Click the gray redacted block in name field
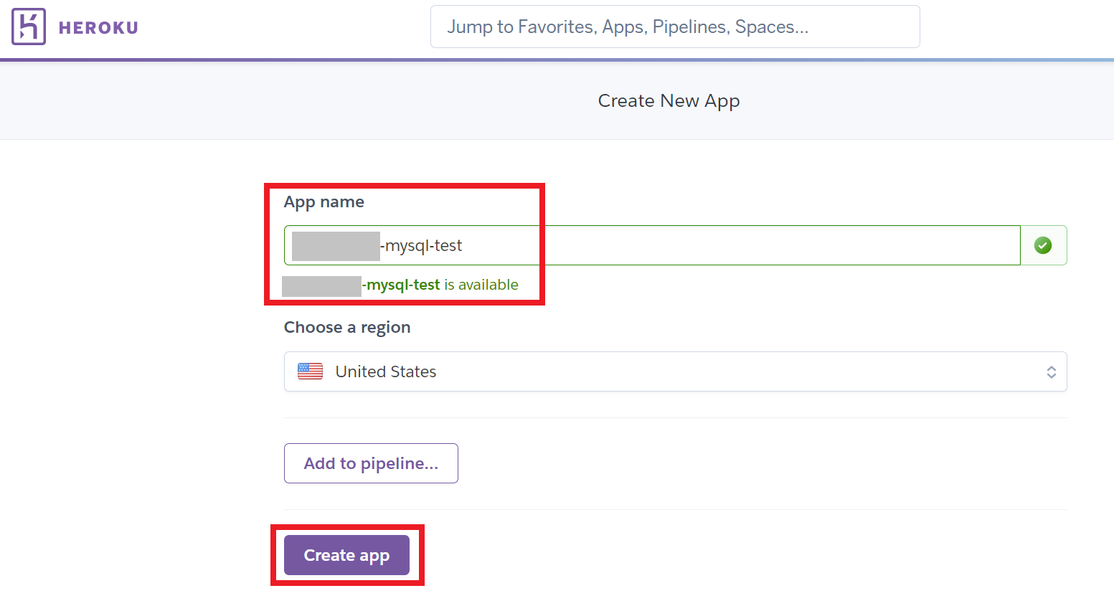Image resolution: width=1114 pixels, height=606 pixels. tap(336, 246)
